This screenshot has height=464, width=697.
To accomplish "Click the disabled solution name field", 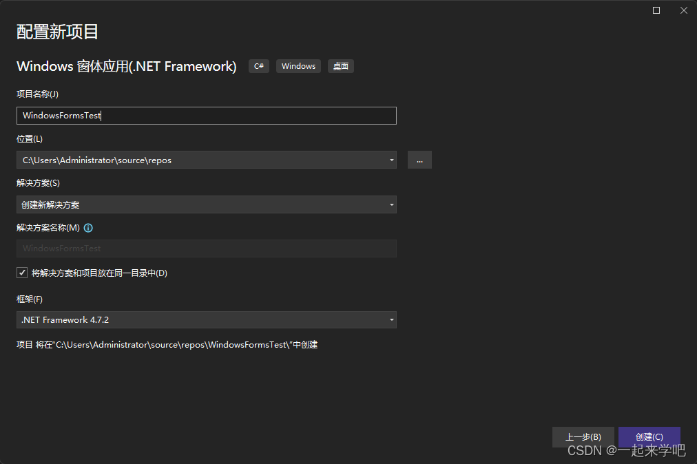I will click(206, 249).
